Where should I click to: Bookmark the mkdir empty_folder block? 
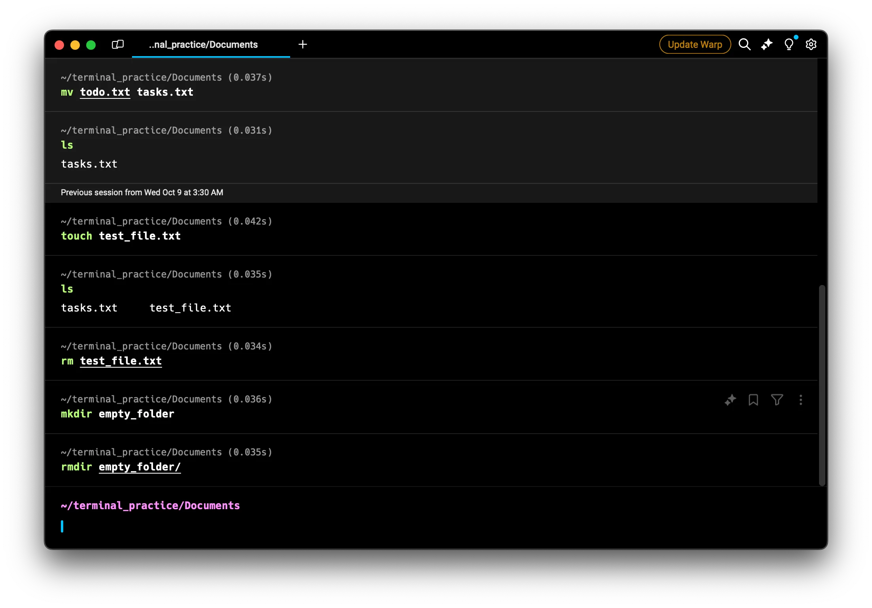pos(753,400)
